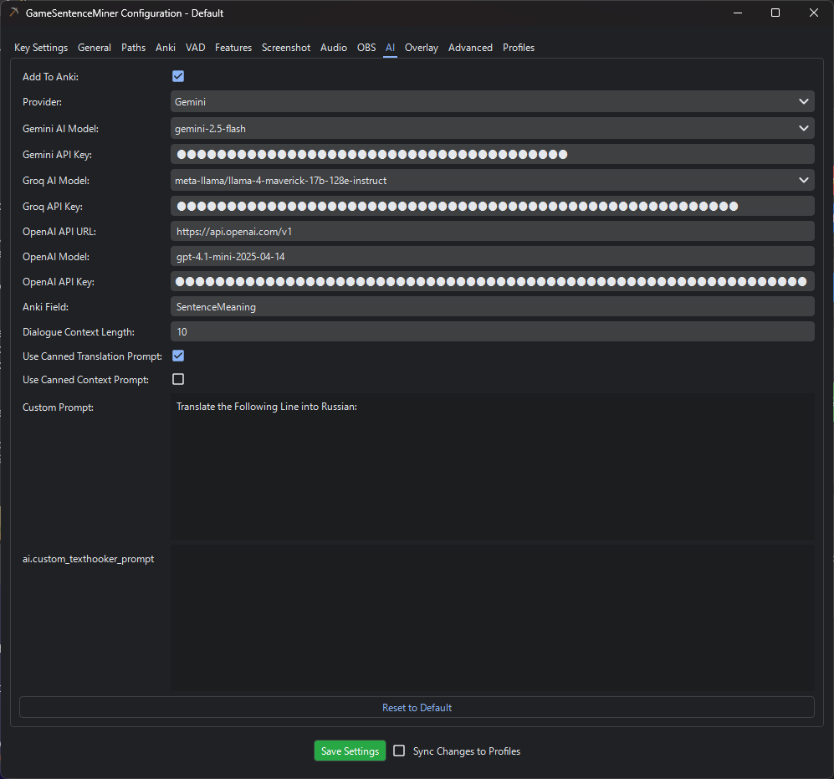Screen dimensions: 834x779
Task: Enable Use Canned Context Prompt
Action: 178,379
